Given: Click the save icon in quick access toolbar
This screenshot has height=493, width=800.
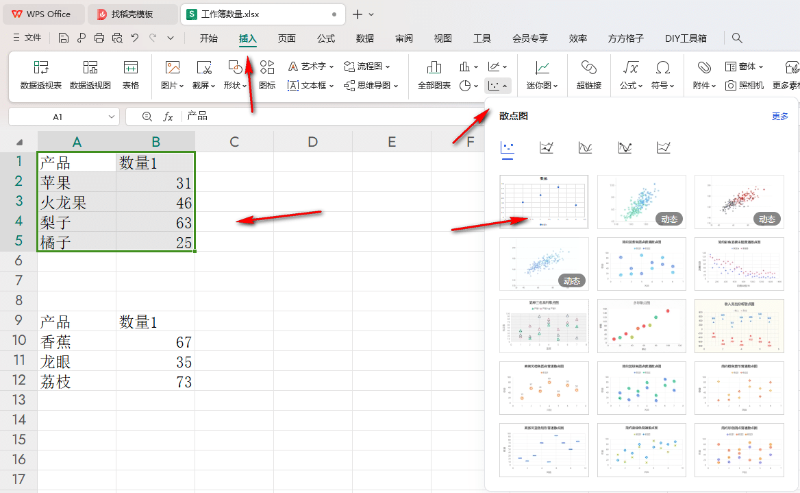Looking at the screenshot, I should pyautogui.click(x=63, y=38).
